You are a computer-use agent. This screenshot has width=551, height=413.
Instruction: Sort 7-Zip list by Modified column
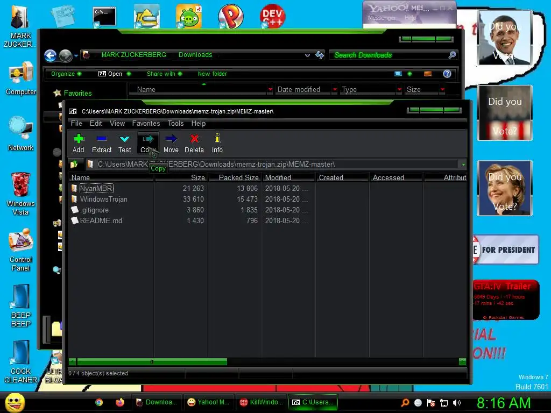(x=288, y=177)
